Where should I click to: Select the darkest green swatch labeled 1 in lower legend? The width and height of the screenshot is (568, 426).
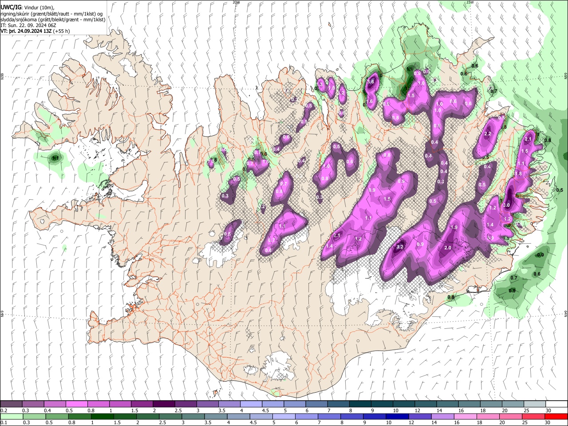coord(102,417)
